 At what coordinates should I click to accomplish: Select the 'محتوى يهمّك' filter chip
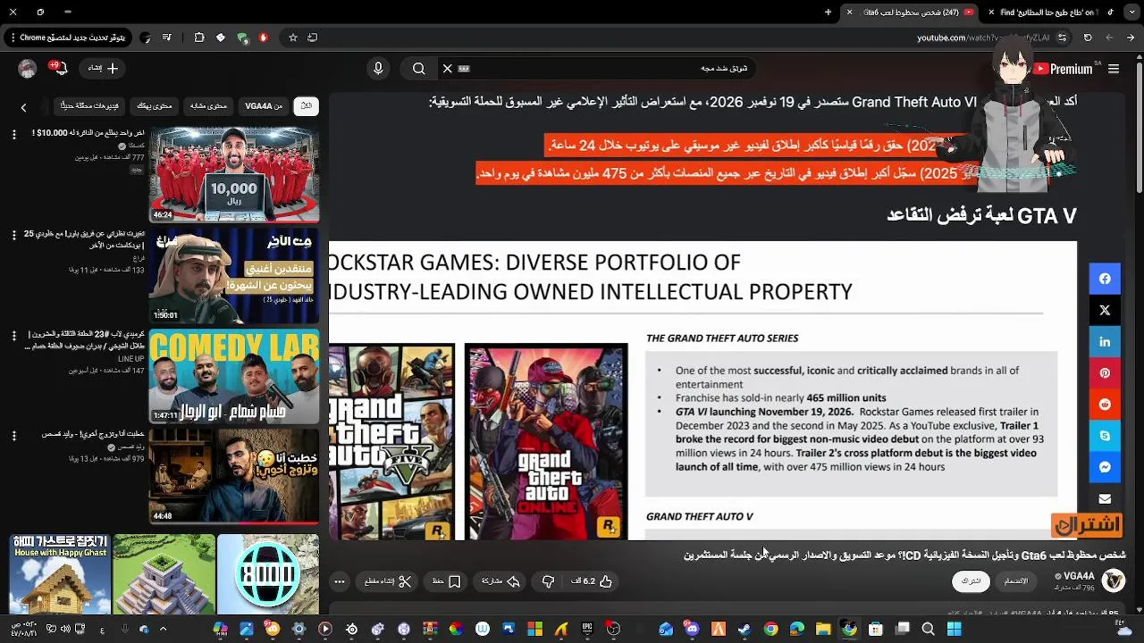155,106
